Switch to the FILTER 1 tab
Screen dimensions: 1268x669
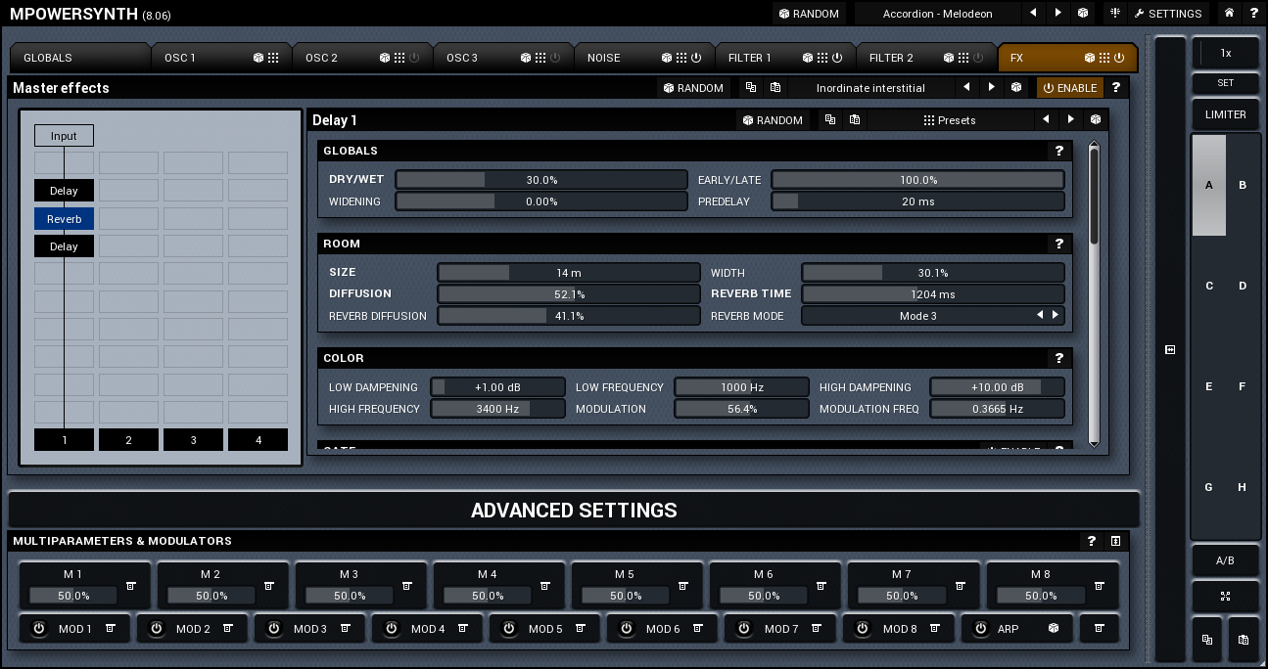point(750,58)
